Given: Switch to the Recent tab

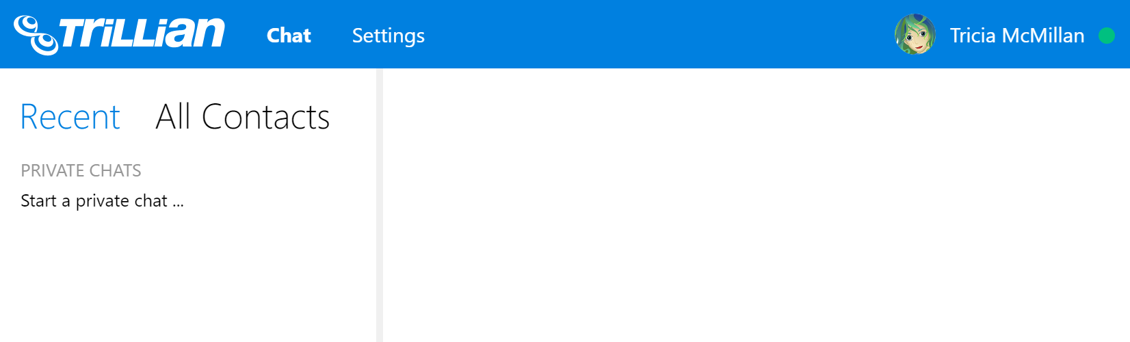Looking at the screenshot, I should coord(70,117).
